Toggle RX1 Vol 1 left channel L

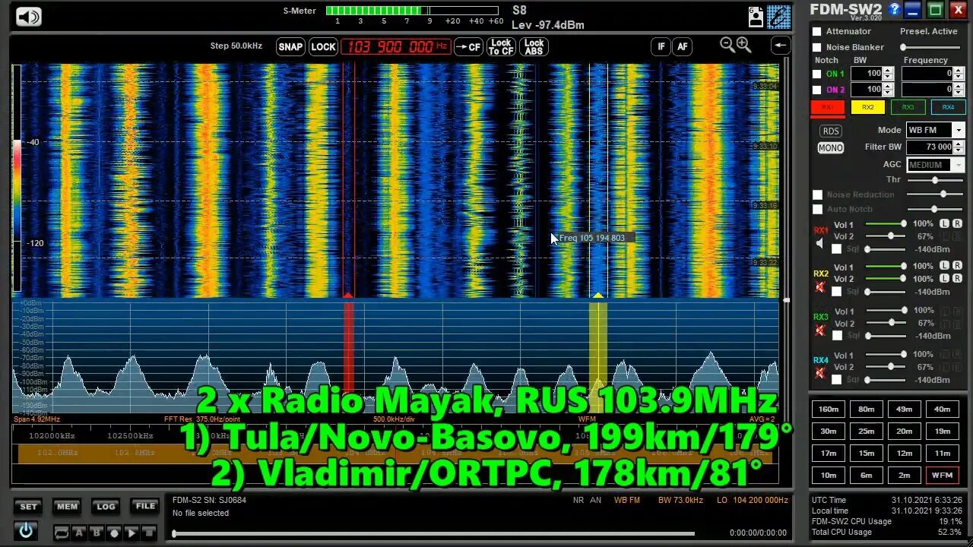click(x=944, y=224)
